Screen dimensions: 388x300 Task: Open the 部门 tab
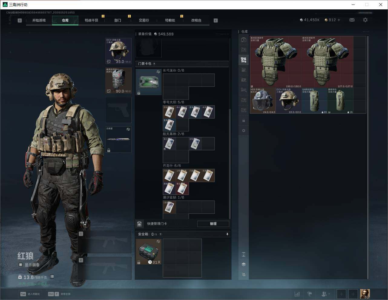[x=118, y=20]
